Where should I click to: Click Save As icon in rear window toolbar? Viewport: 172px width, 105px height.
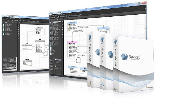[x=18, y=21]
